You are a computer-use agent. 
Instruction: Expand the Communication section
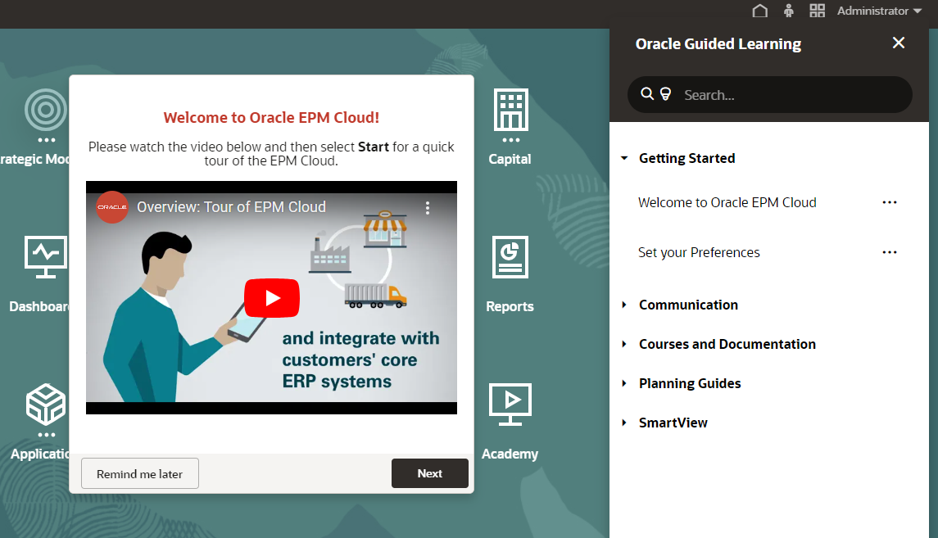[x=624, y=305]
